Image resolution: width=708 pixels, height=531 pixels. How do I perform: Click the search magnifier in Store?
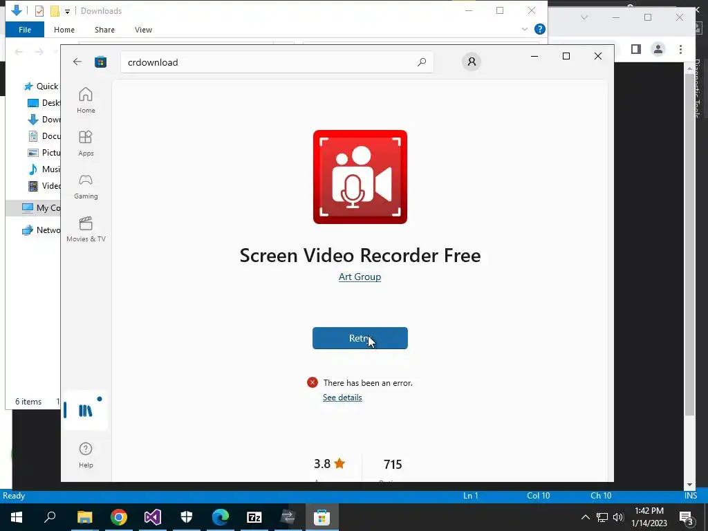coord(421,62)
